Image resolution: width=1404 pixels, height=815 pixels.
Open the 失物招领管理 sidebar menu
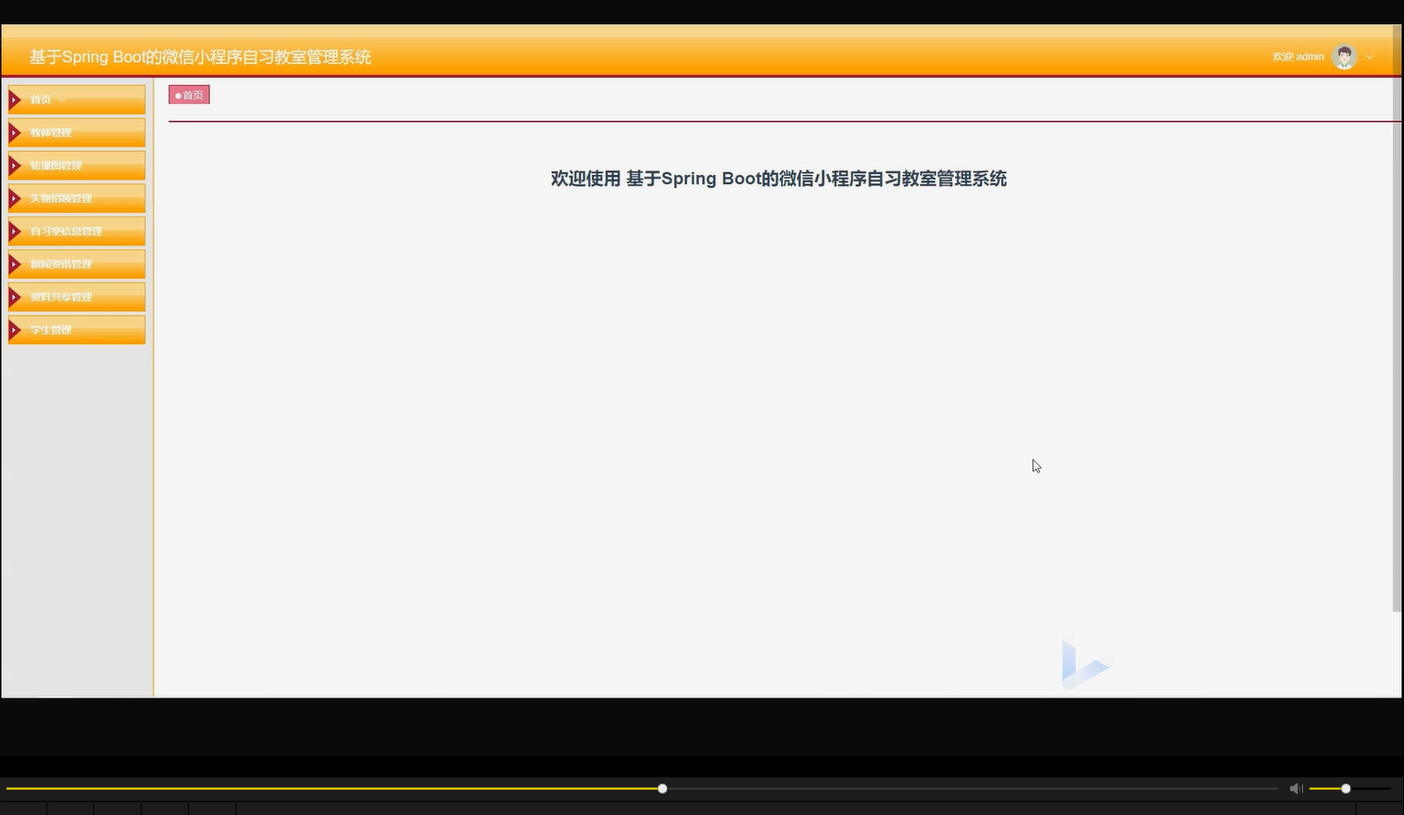tap(77, 198)
